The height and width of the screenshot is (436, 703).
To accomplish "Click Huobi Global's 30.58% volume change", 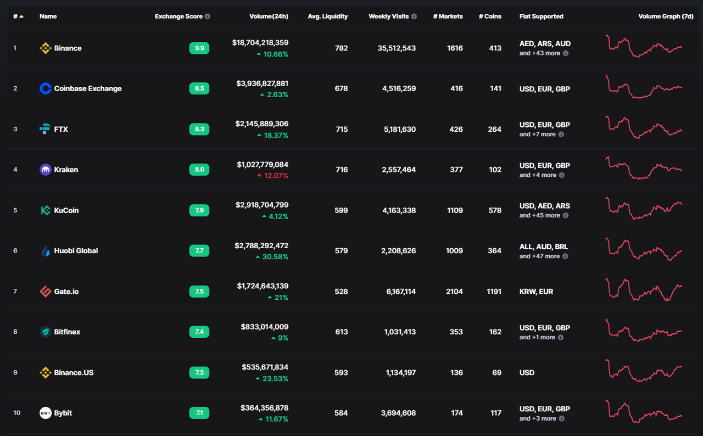I will (272, 257).
